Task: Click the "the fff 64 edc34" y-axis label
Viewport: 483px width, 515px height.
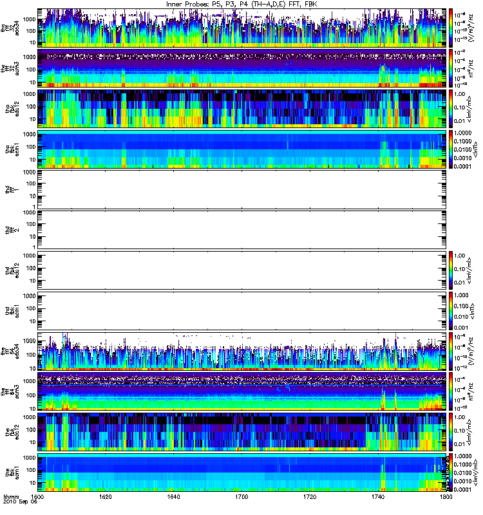Action: 10,351
